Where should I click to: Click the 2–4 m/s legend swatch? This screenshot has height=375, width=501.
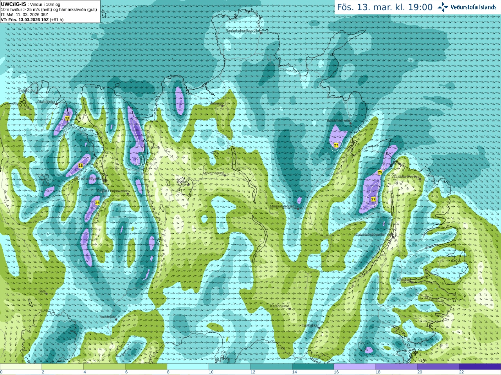click(63, 366)
